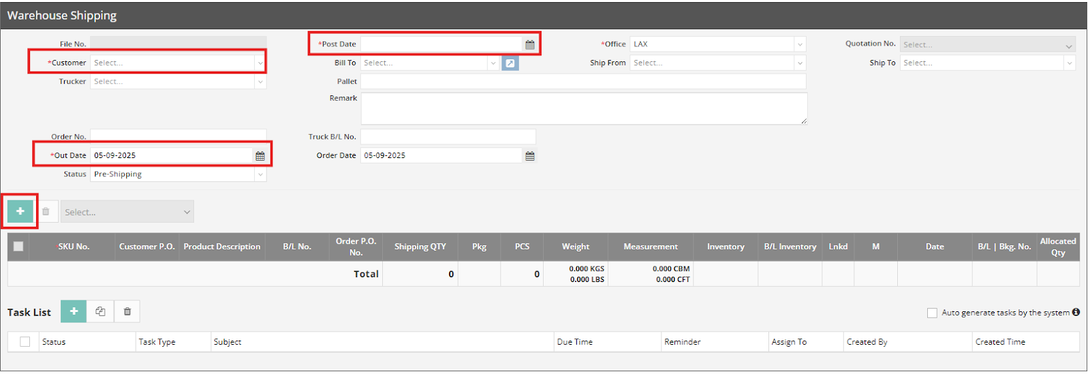Image resolution: width=1090 pixels, height=374 pixels.
Task: Check the select-all box in Task List header
Action: coord(25,342)
